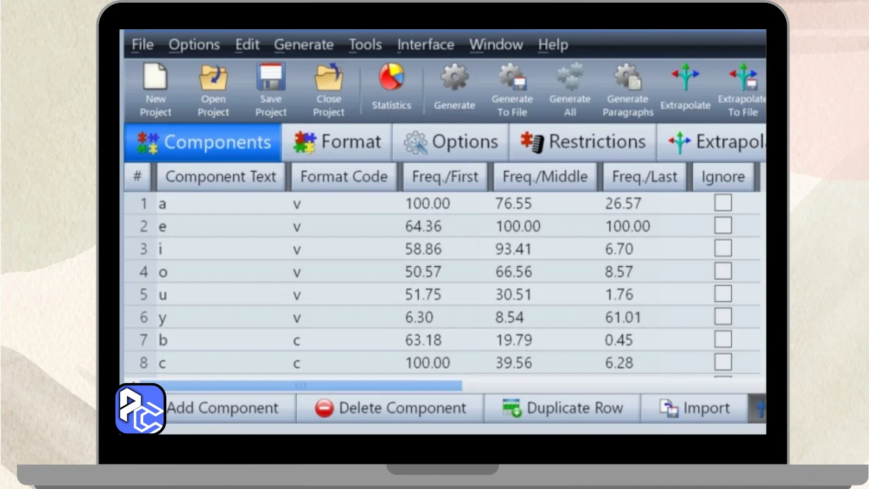This screenshot has width=869, height=489.
Task: Switch to the Restrictions tab
Action: point(583,142)
